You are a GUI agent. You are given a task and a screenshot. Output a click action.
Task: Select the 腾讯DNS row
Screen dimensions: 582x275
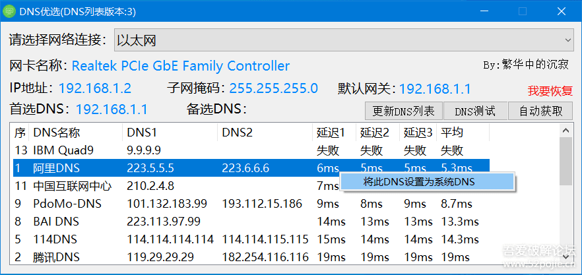251,257
